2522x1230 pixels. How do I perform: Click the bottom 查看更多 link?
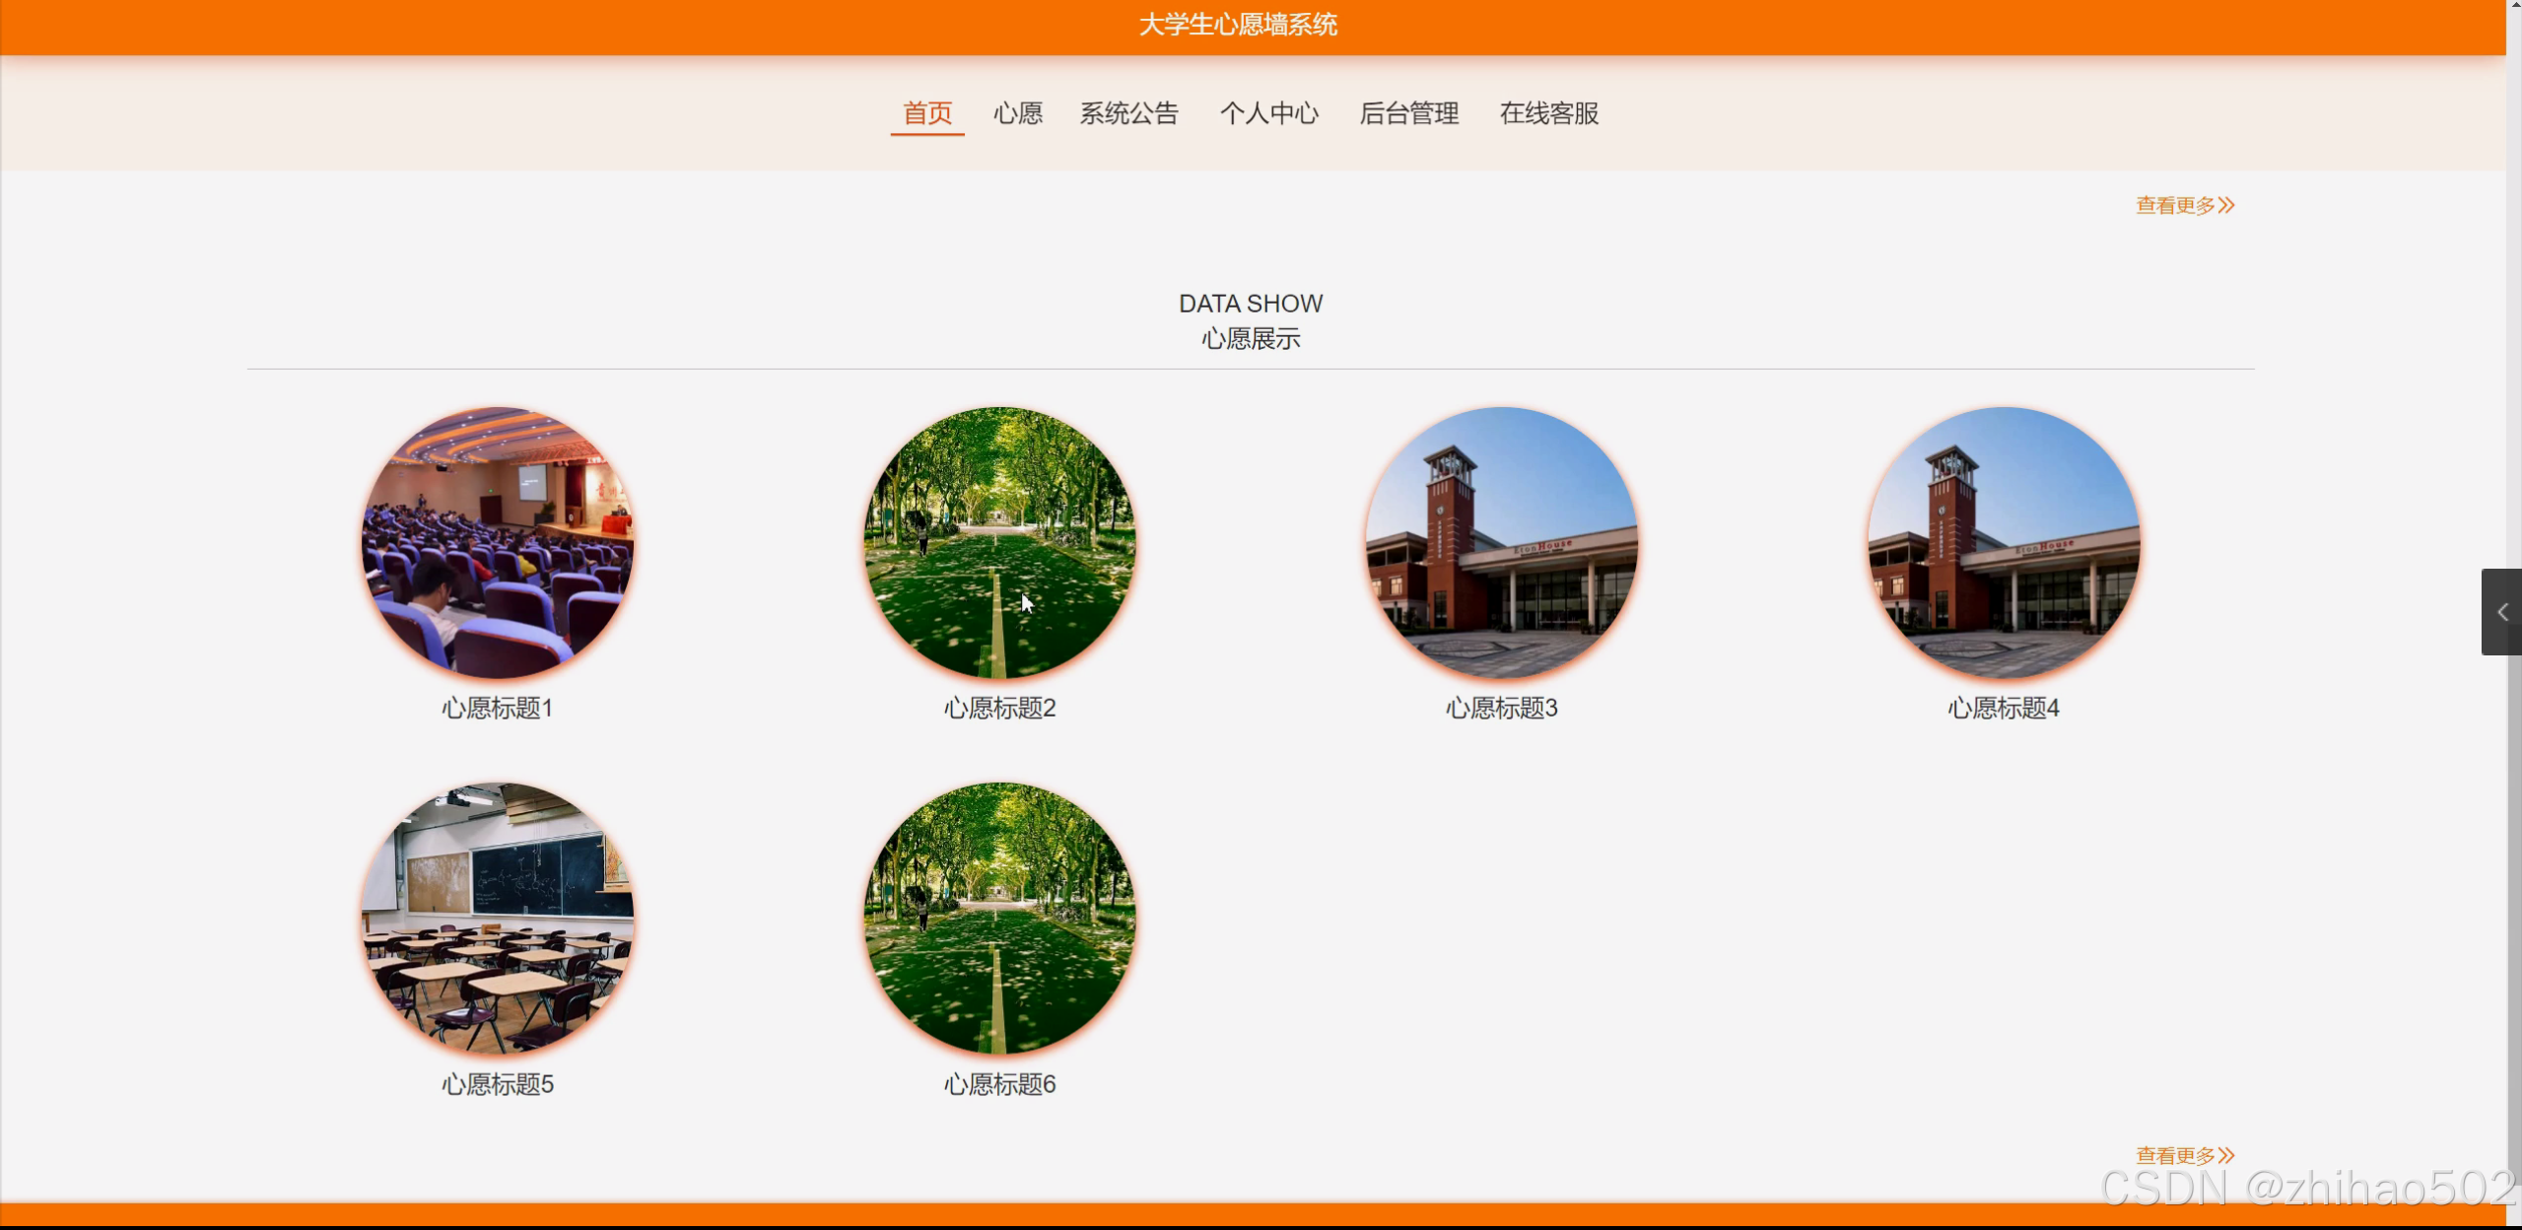point(2184,1154)
